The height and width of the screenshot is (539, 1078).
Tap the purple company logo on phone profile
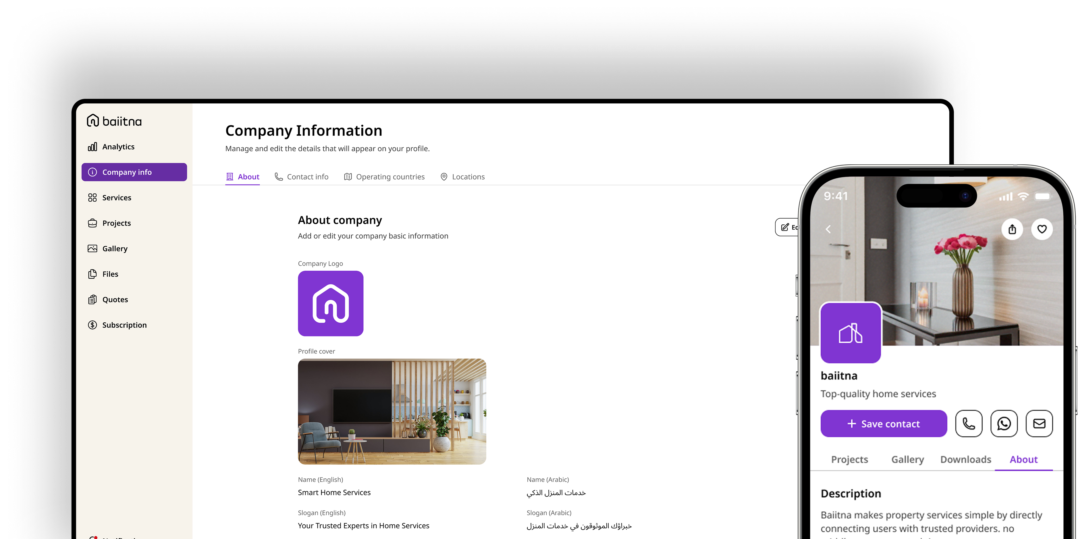click(851, 333)
